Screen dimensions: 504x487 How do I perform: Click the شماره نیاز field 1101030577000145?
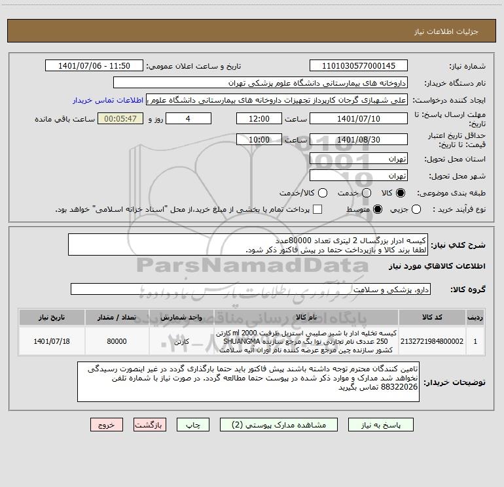pyautogui.click(x=359, y=66)
